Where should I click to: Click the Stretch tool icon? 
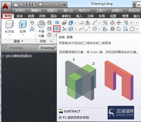click(x=126, y=29)
